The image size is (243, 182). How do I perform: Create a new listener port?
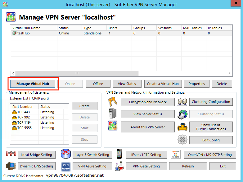85,106
